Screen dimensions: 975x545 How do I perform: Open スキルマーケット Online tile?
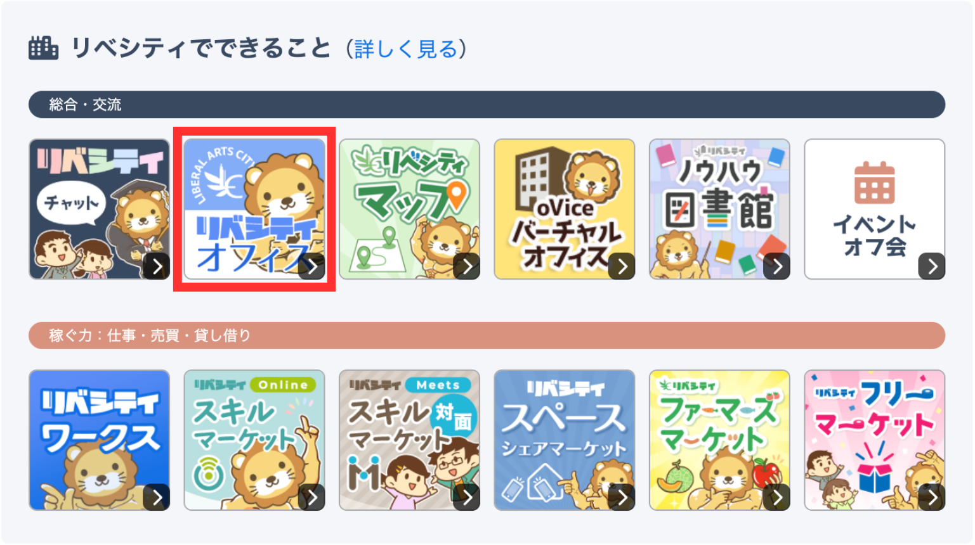pyautogui.click(x=254, y=440)
